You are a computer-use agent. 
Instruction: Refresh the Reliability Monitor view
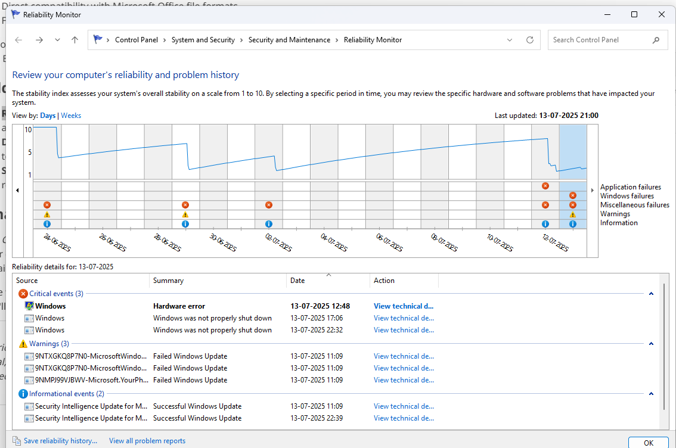coord(530,40)
